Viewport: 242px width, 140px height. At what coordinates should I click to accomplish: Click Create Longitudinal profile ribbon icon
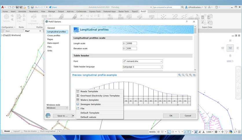point(34,19)
